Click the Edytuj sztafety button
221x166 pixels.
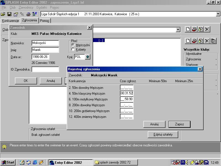click(x=163, y=134)
